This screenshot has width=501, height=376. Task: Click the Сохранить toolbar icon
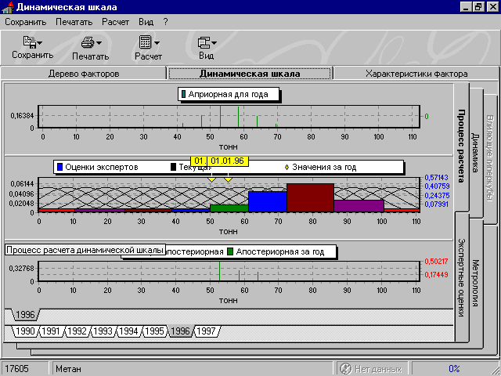pos(30,42)
